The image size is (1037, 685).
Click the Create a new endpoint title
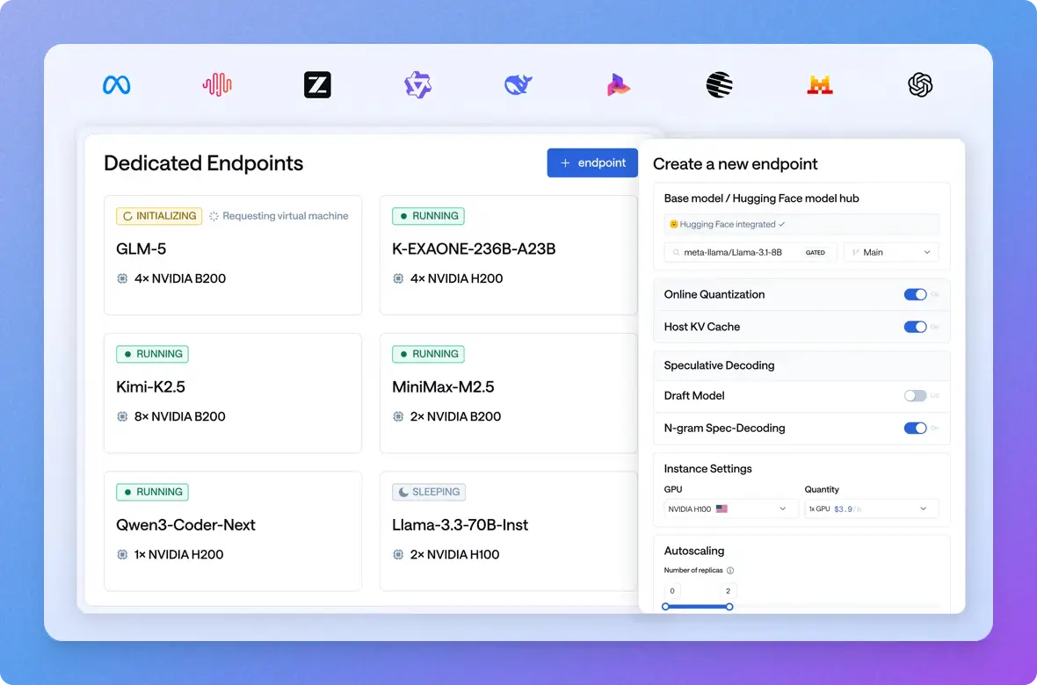(x=736, y=164)
